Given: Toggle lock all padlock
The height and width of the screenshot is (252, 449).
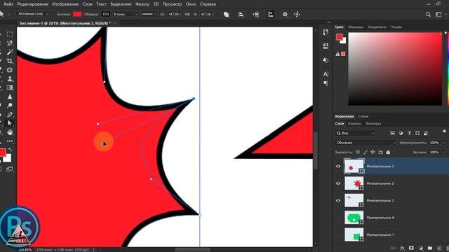Looking at the screenshot, I should [388, 153].
